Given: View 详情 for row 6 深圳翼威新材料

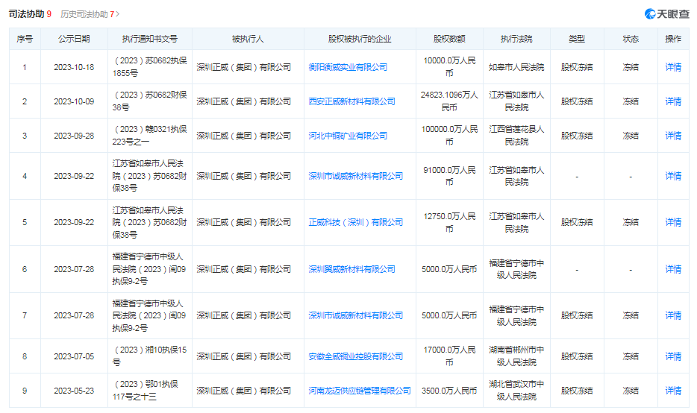Looking at the screenshot, I should (673, 269).
